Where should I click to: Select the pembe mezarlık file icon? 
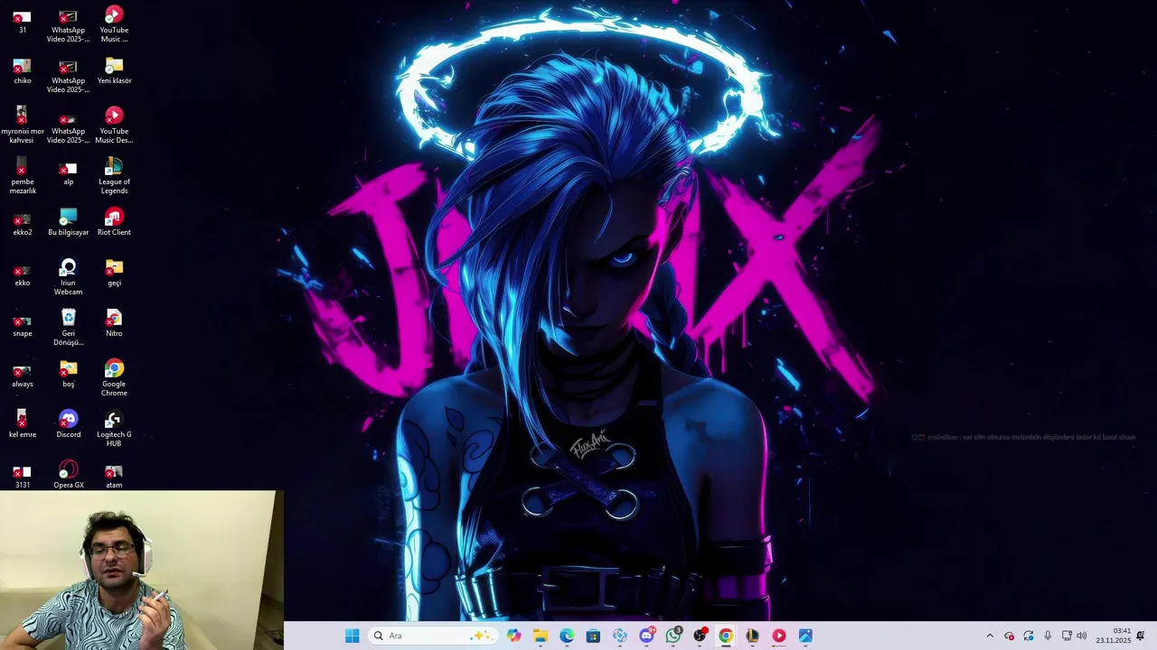tap(23, 176)
